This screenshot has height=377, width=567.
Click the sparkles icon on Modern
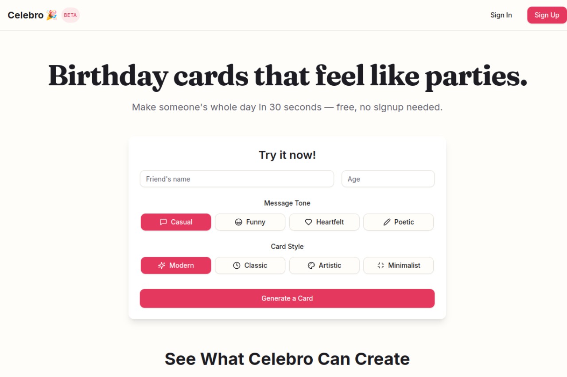[x=162, y=265]
